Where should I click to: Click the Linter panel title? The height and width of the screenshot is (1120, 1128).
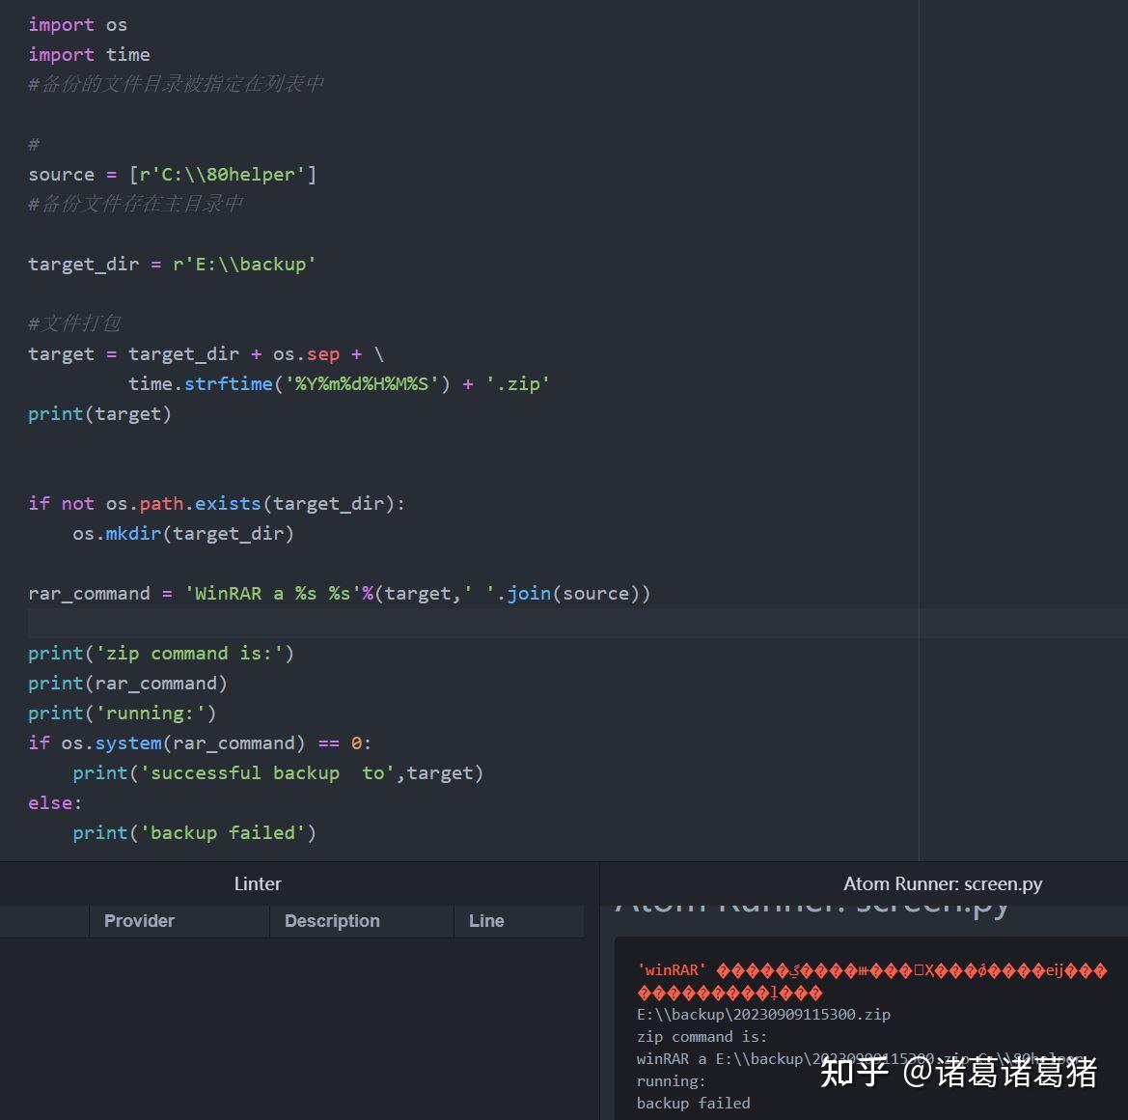258,883
